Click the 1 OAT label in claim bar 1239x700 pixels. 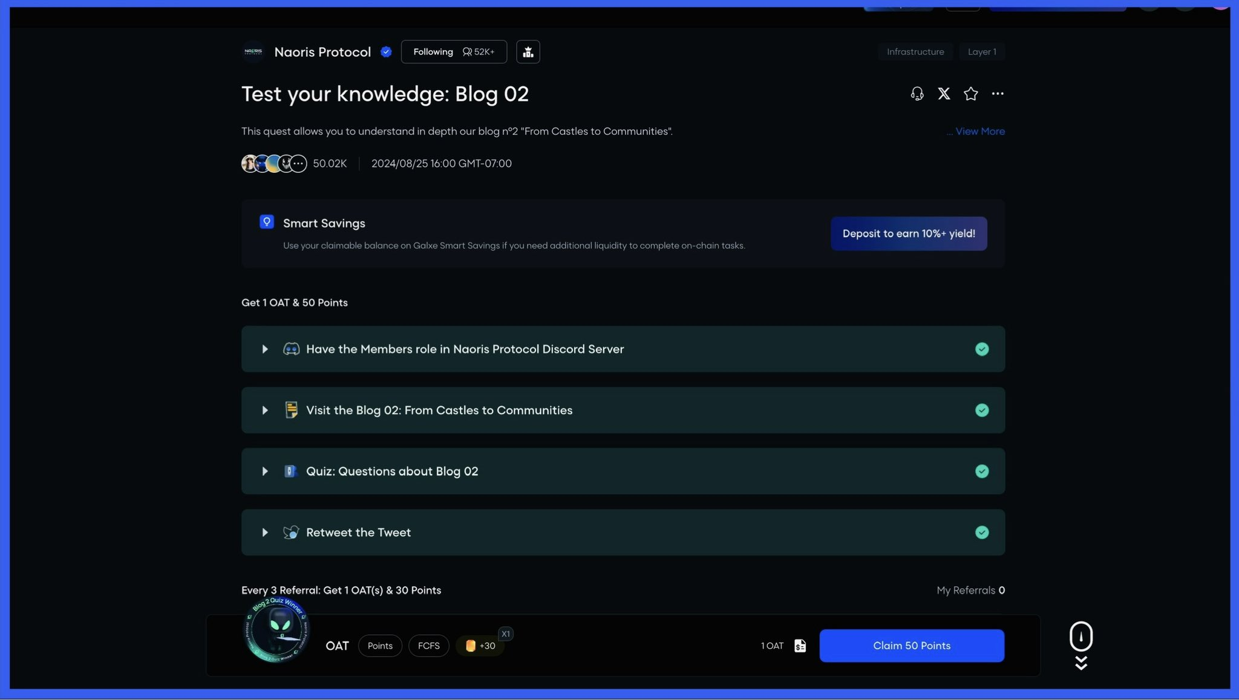[772, 646]
